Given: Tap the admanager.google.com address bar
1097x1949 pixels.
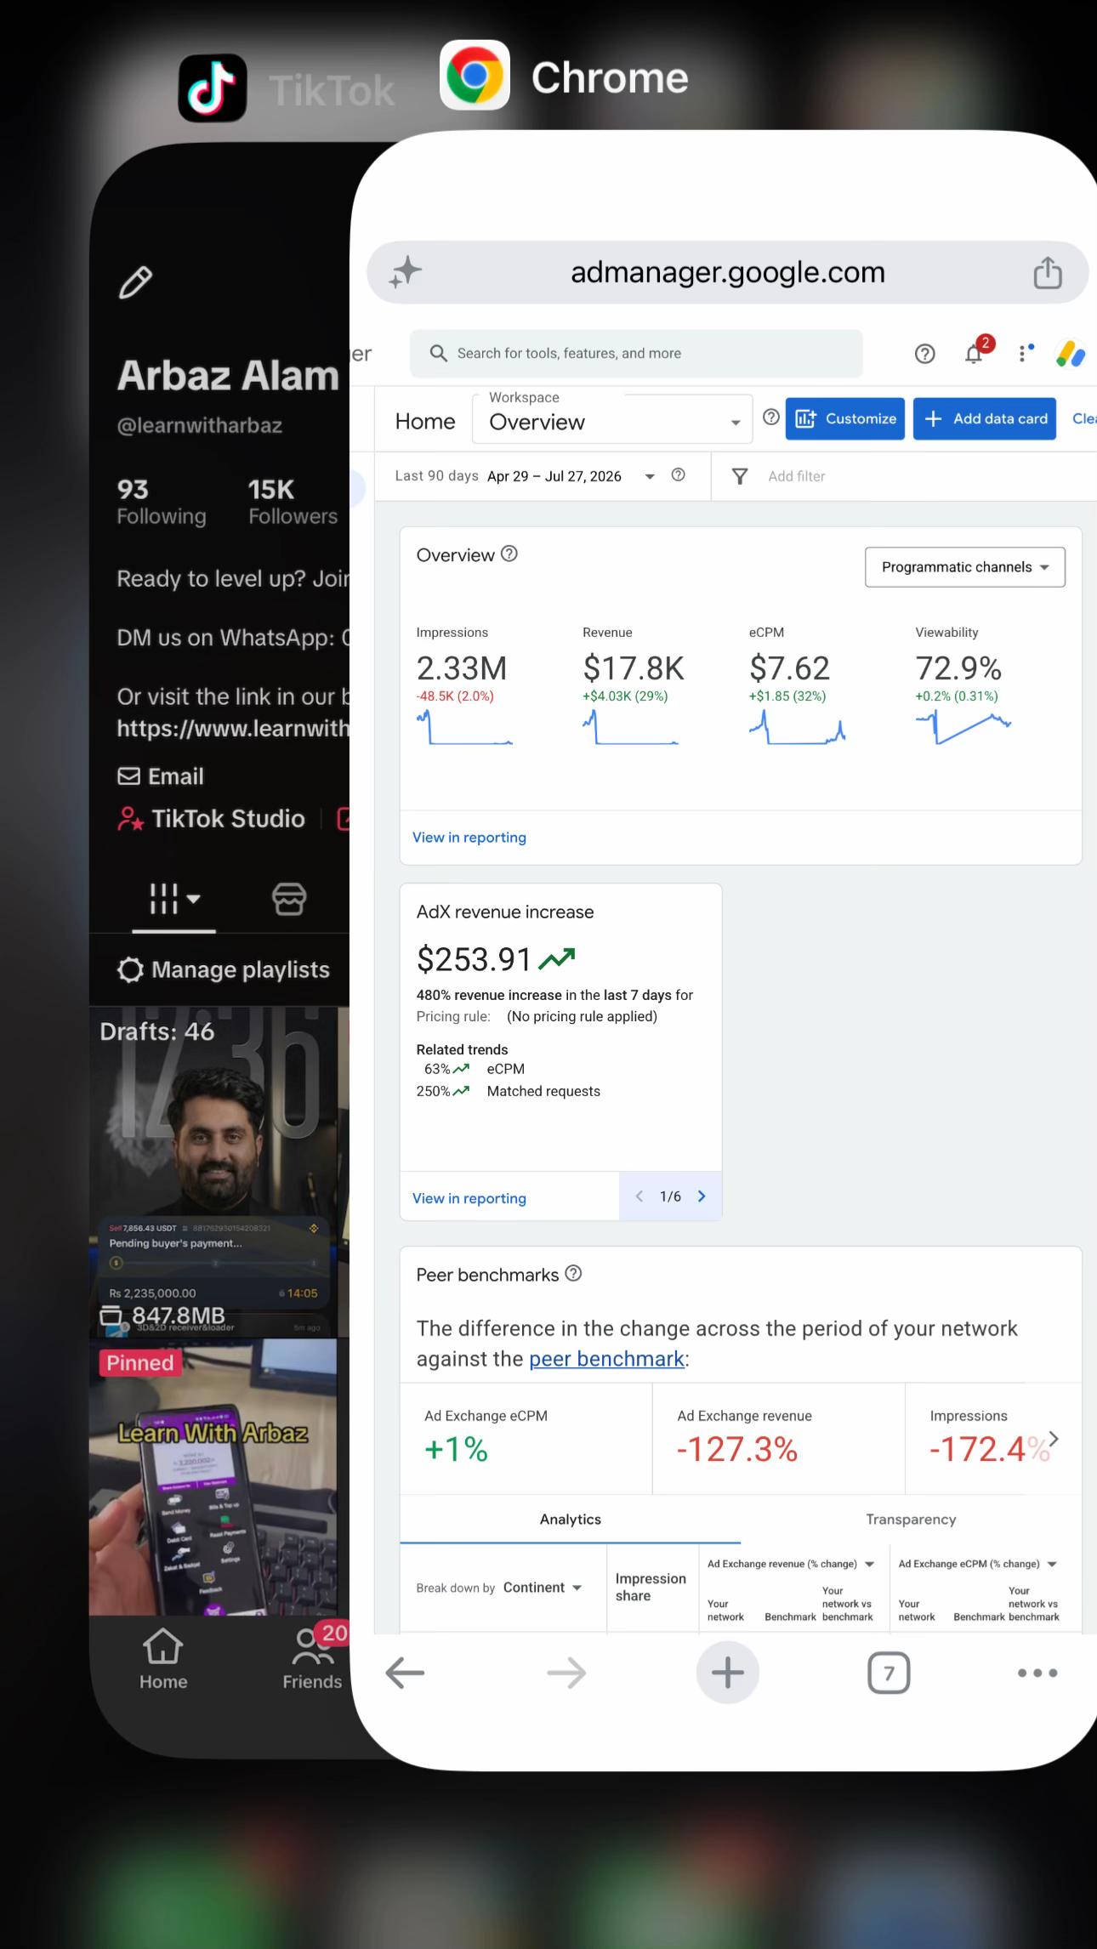Looking at the screenshot, I should (x=728, y=272).
